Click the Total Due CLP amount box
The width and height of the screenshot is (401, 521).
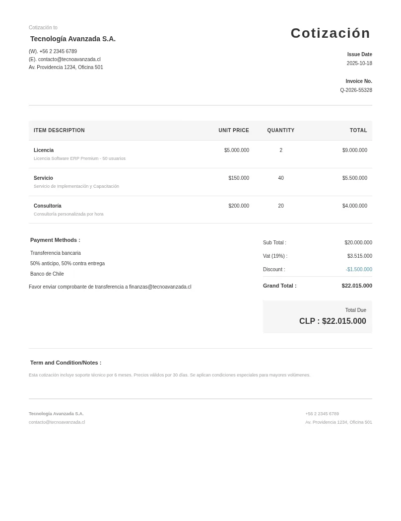(317, 317)
